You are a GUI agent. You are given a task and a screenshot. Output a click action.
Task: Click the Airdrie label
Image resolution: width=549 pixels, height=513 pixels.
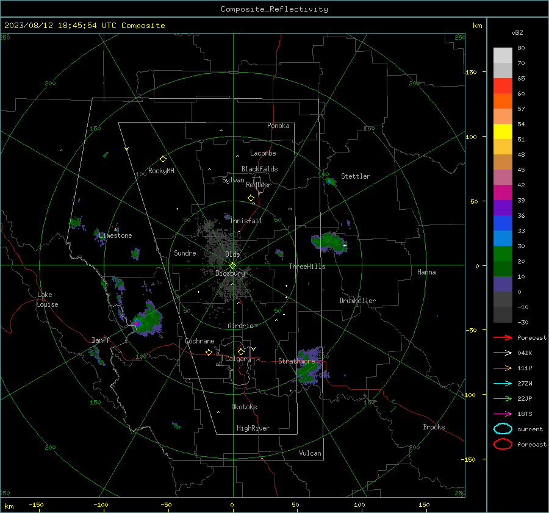tap(240, 326)
